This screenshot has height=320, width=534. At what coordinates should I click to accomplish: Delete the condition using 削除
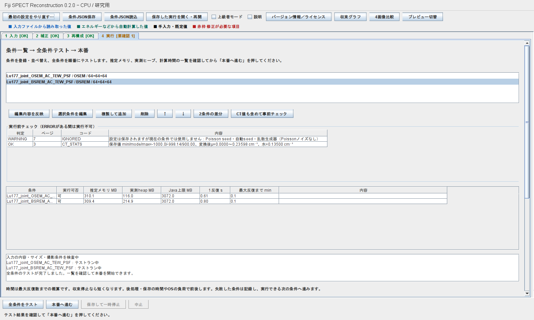145,114
